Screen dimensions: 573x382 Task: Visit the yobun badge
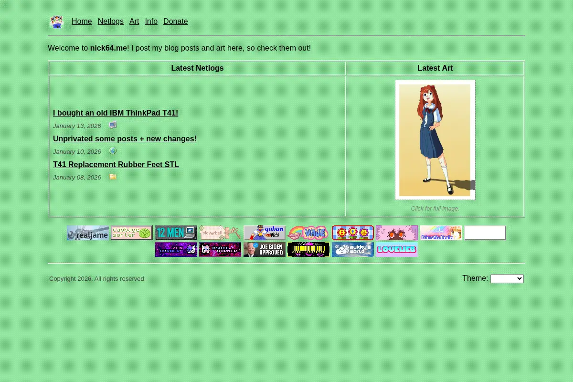pos(265,233)
